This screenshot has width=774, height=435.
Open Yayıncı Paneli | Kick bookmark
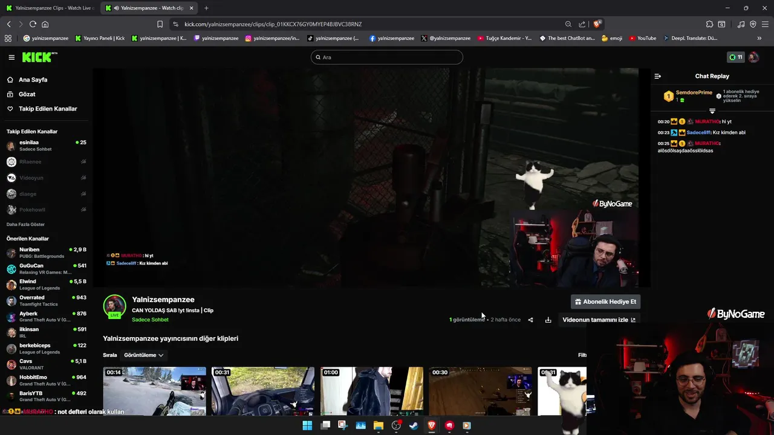(100, 38)
